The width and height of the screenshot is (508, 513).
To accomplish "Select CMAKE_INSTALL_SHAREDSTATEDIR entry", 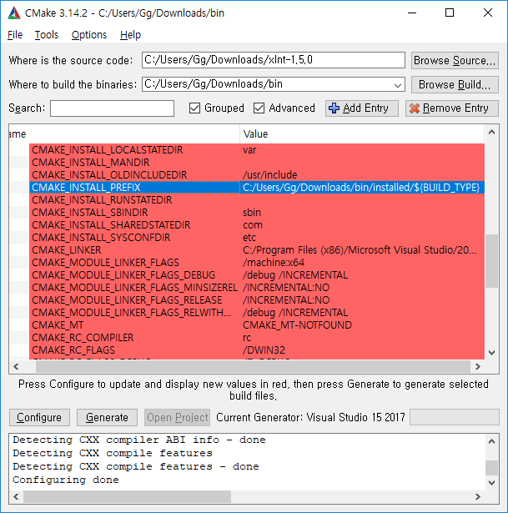I will 111,224.
